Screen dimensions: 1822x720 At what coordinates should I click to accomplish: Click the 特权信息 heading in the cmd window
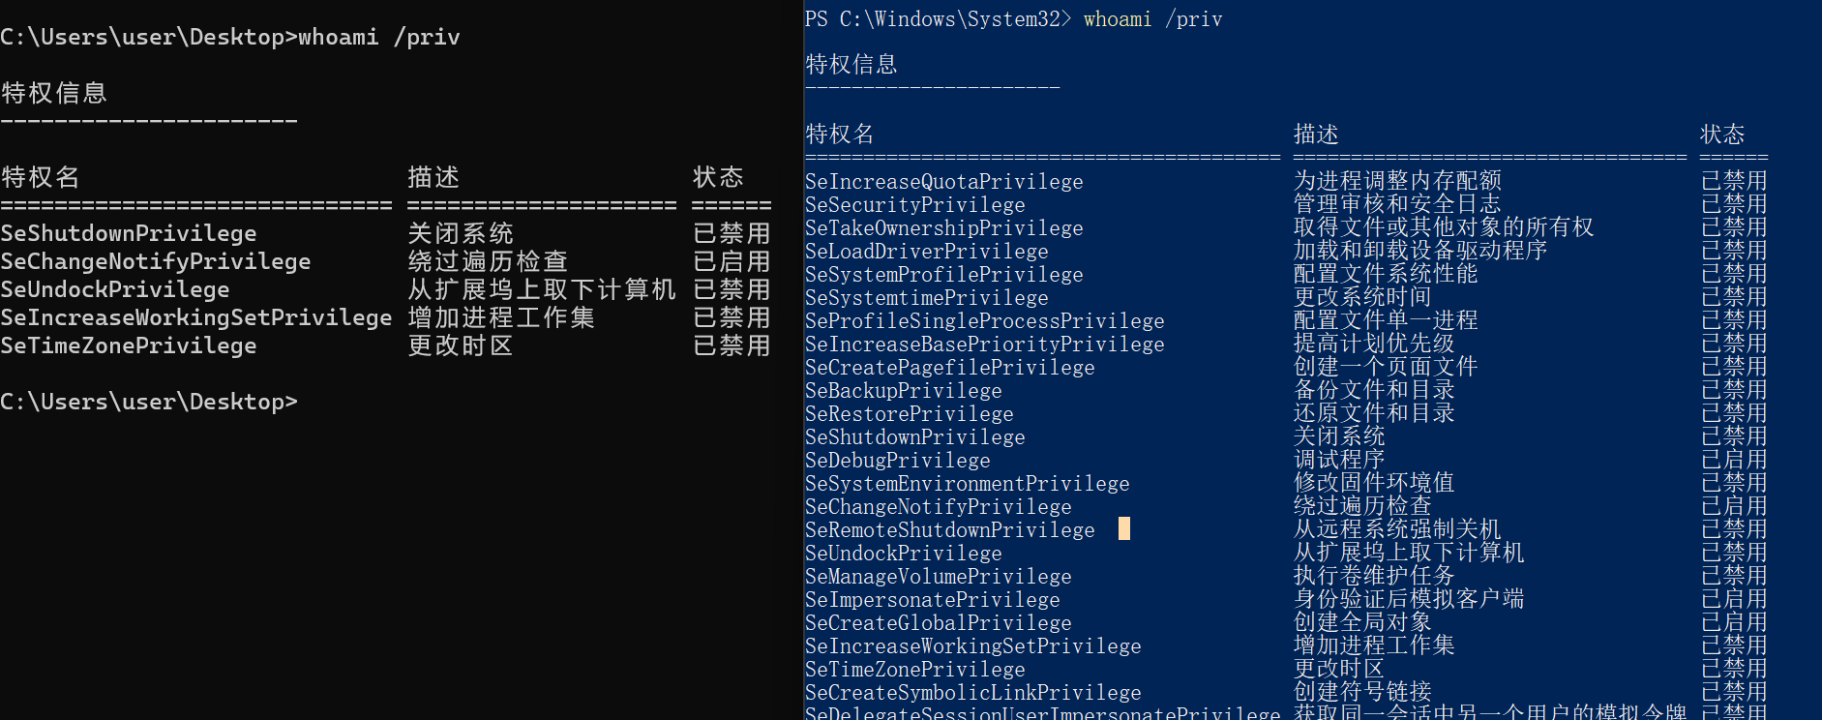click(54, 93)
